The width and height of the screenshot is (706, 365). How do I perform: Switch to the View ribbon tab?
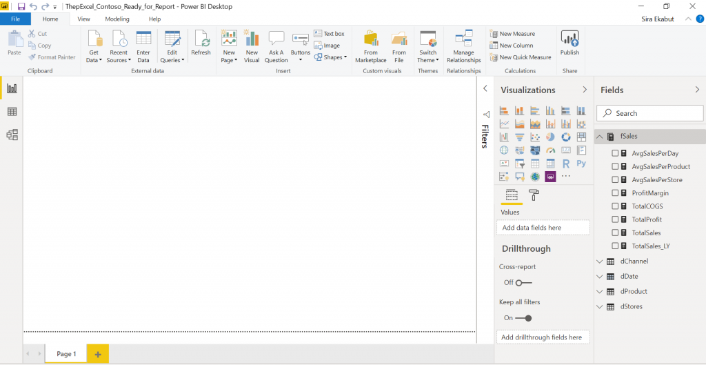[83, 19]
